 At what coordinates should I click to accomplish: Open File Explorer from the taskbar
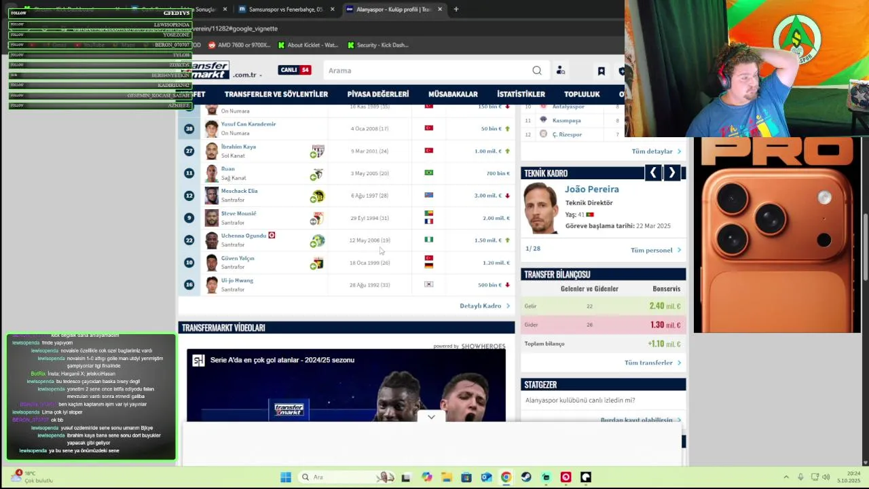point(446,477)
